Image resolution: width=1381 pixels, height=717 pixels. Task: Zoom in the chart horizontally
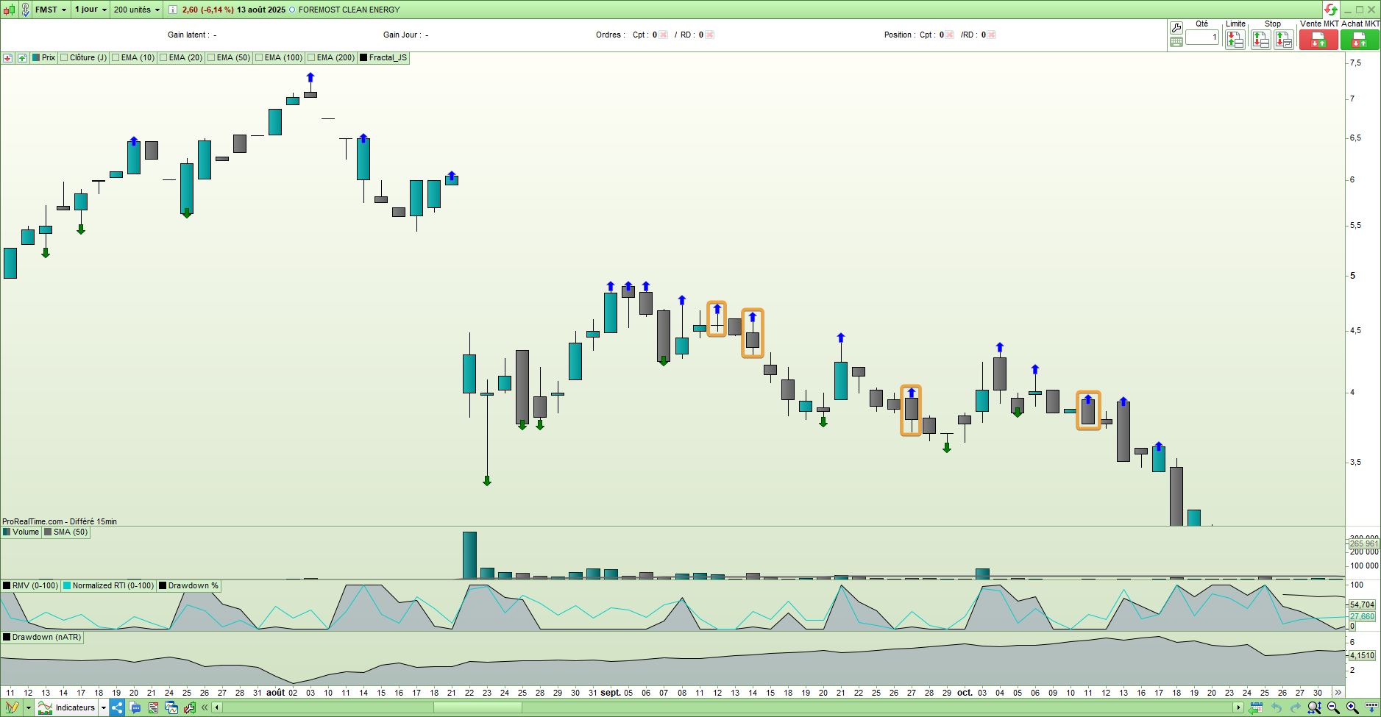pyautogui.click(x=1352, y=707)
